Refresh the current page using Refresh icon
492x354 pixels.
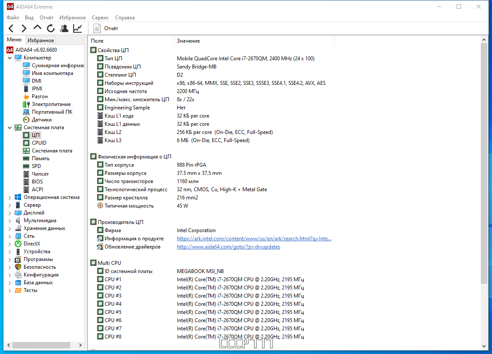[x=50, y=28]
